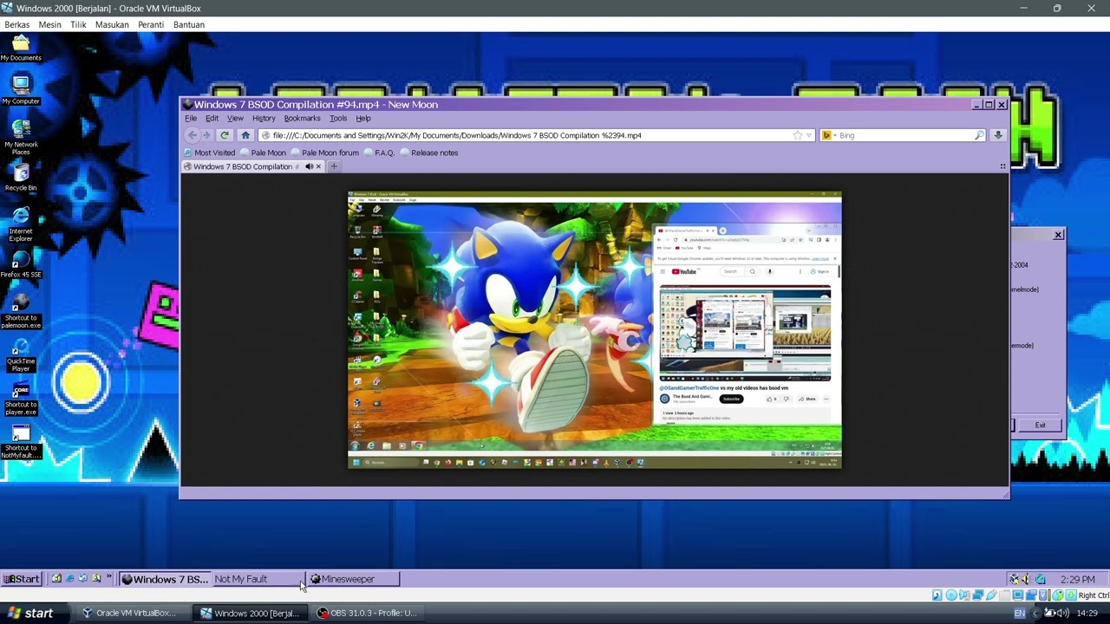The image size is (1110, 624).
Task: Open My Network Places desktop icon
Action: tap(21, 137)
